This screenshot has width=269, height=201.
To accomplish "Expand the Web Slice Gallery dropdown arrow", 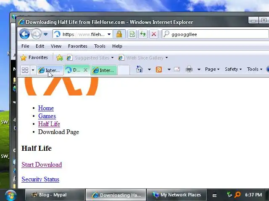I will (x=166, y=58).
